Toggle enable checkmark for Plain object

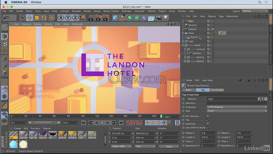tap(213, 21)
